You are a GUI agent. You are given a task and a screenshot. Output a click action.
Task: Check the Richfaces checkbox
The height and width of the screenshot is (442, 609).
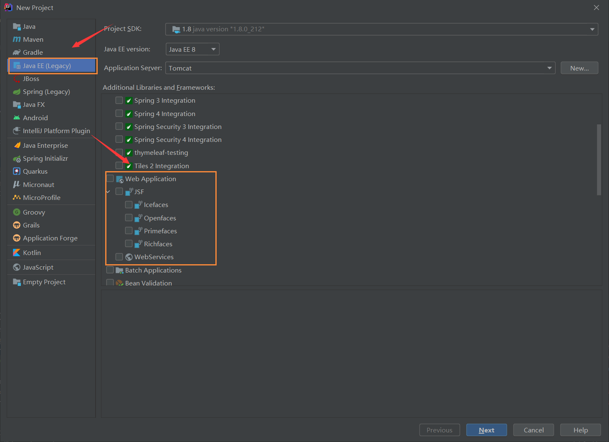pyautogui.click(x=129, y=244)
